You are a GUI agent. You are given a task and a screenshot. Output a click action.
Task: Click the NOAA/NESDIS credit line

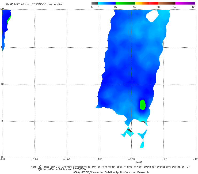(111, 172)
